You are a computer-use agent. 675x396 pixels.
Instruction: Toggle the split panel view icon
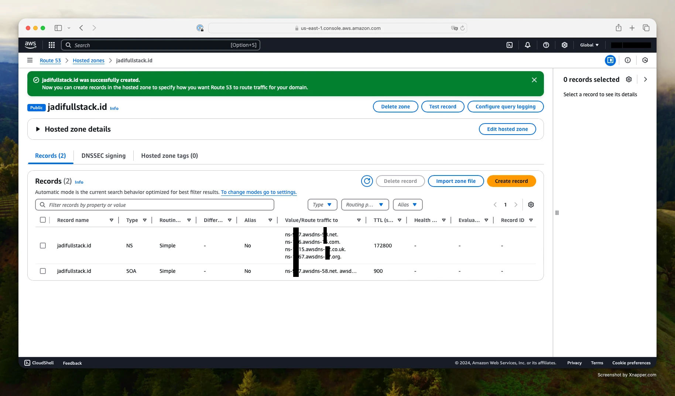pos(610,60)
